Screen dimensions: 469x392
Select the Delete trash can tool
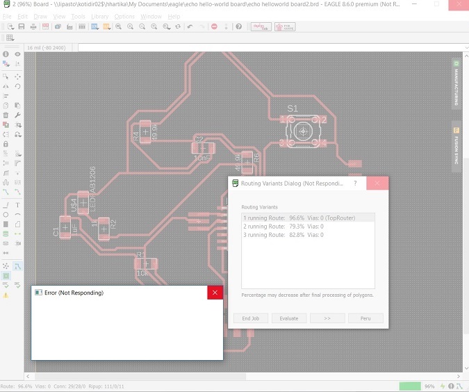6,115
